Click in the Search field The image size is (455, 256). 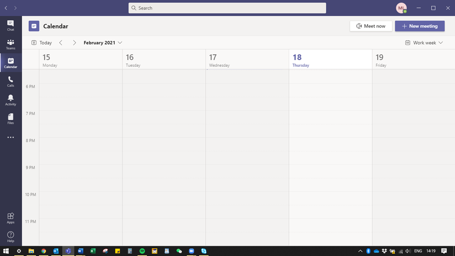[227, 8]
